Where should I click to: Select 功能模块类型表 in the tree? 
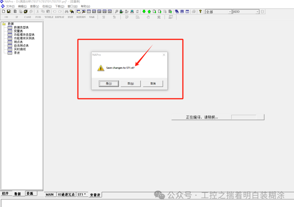point(24,35)
